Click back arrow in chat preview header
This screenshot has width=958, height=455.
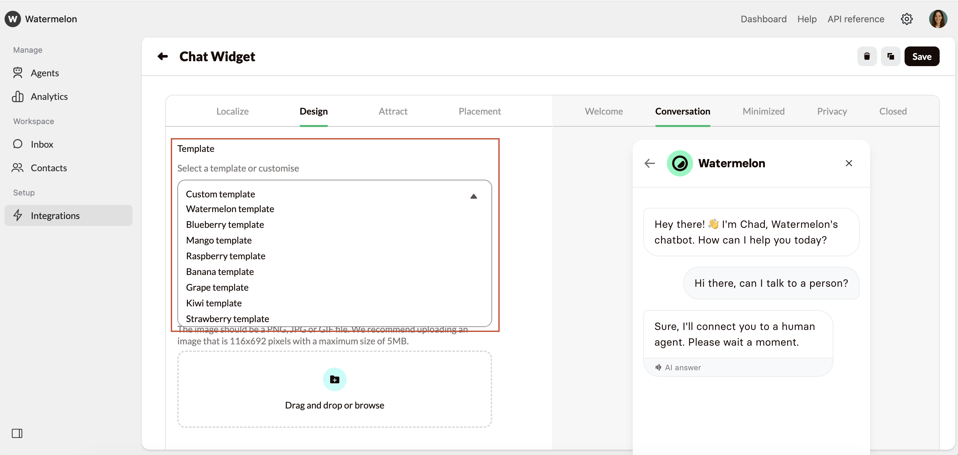(x=649, y=163)
